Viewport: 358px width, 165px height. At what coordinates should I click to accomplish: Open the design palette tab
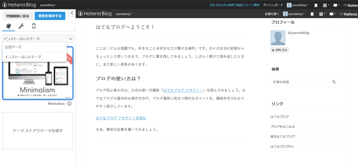click(9, 26)
